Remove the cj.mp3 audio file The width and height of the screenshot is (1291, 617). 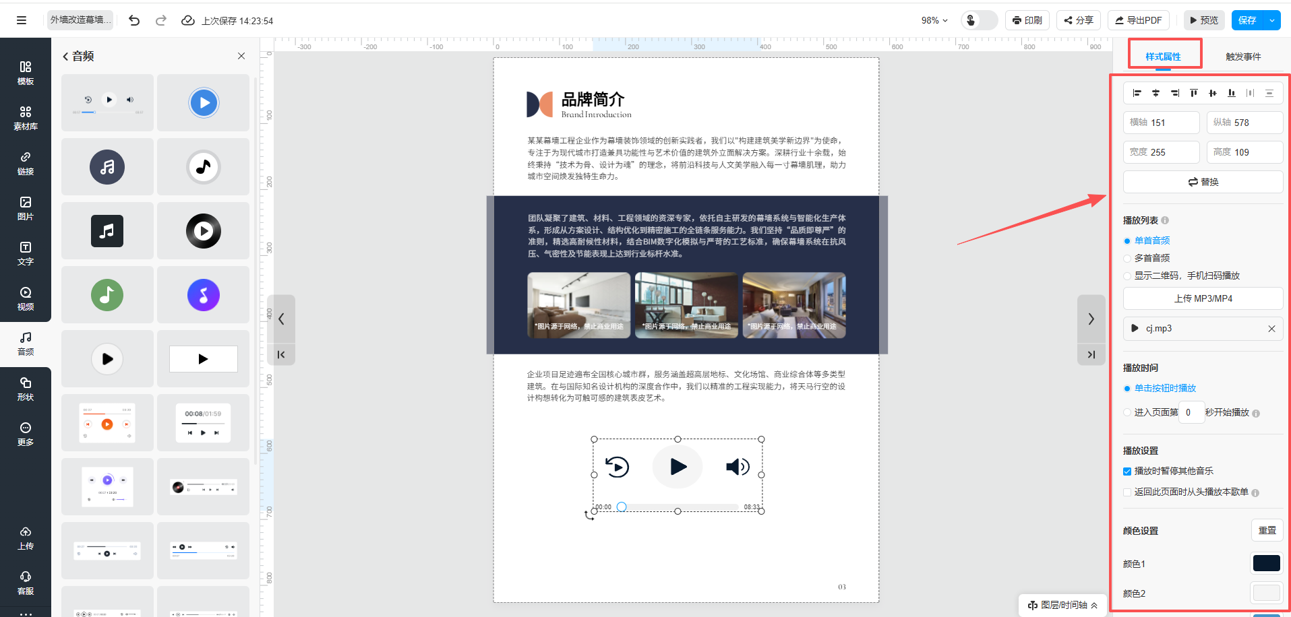pyautogui.click(x=1271, y=329)
